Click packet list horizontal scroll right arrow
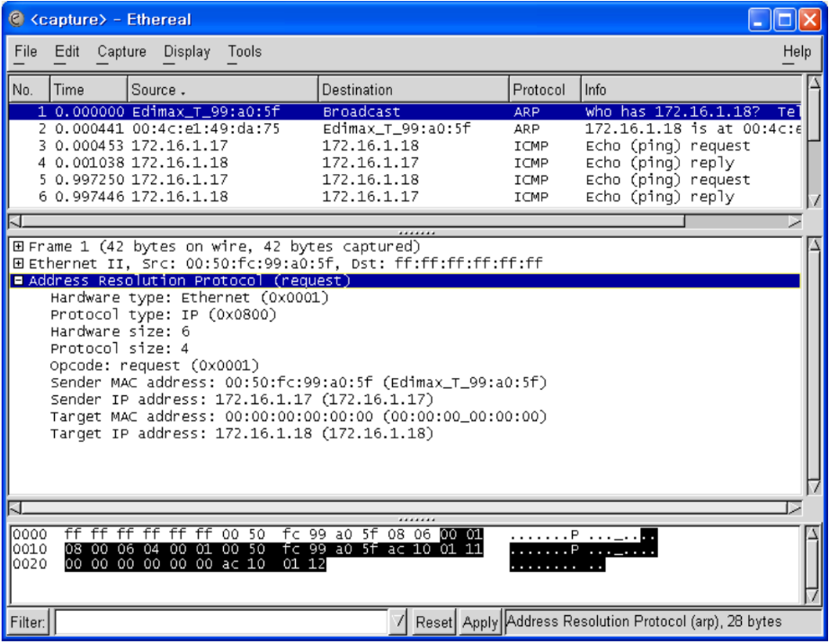The height and width of the screenshot is (644, 829). tap(795, 221)
